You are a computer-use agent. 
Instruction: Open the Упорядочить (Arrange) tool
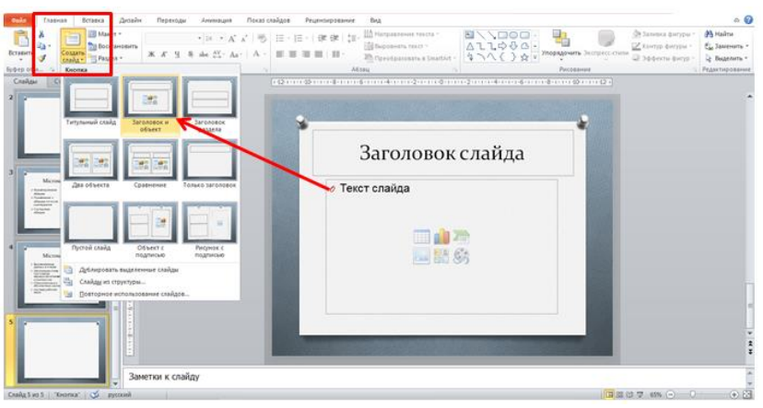pos(560,41)
